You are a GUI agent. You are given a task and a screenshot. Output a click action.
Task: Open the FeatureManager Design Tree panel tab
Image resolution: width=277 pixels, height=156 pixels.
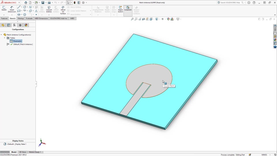click(x=3, y=25)
